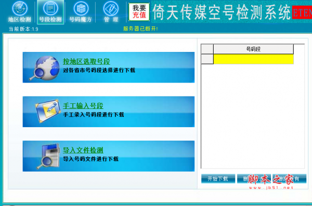This screenshot has width=312, height=206.
Task: Click the grid's top-left corner header cell
Action: tap(207, 49)
